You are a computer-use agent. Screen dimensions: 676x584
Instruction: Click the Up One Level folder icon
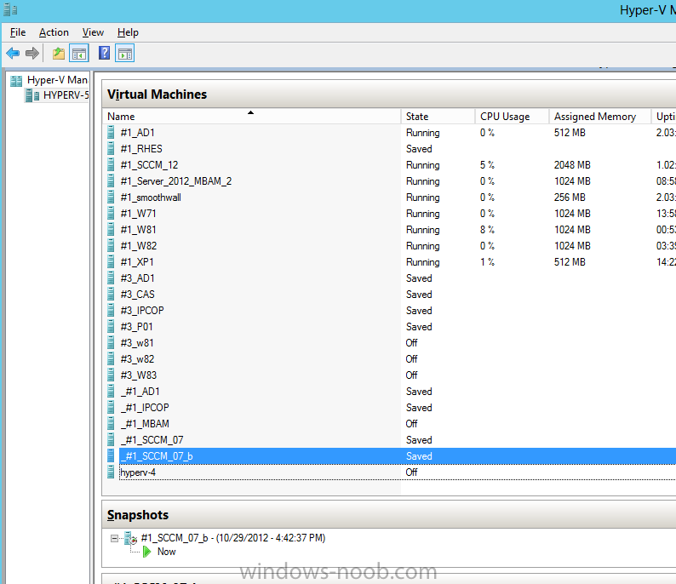(x=59, y=54)
